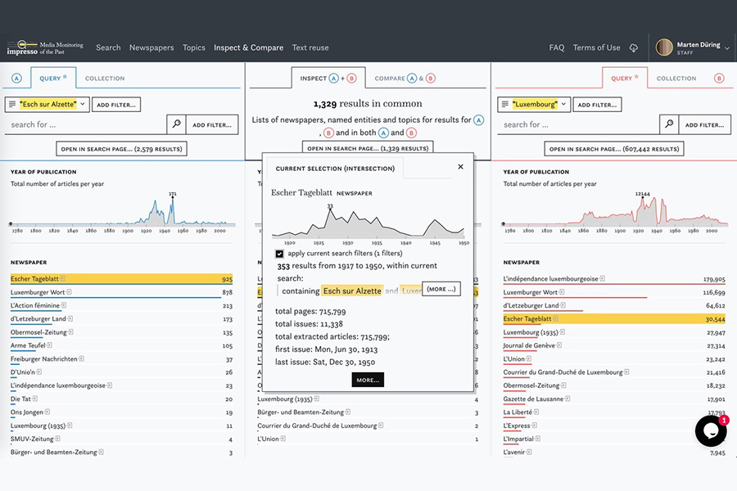
Task: Focus the "search for ..." field of query A
Action: (85, 124)
